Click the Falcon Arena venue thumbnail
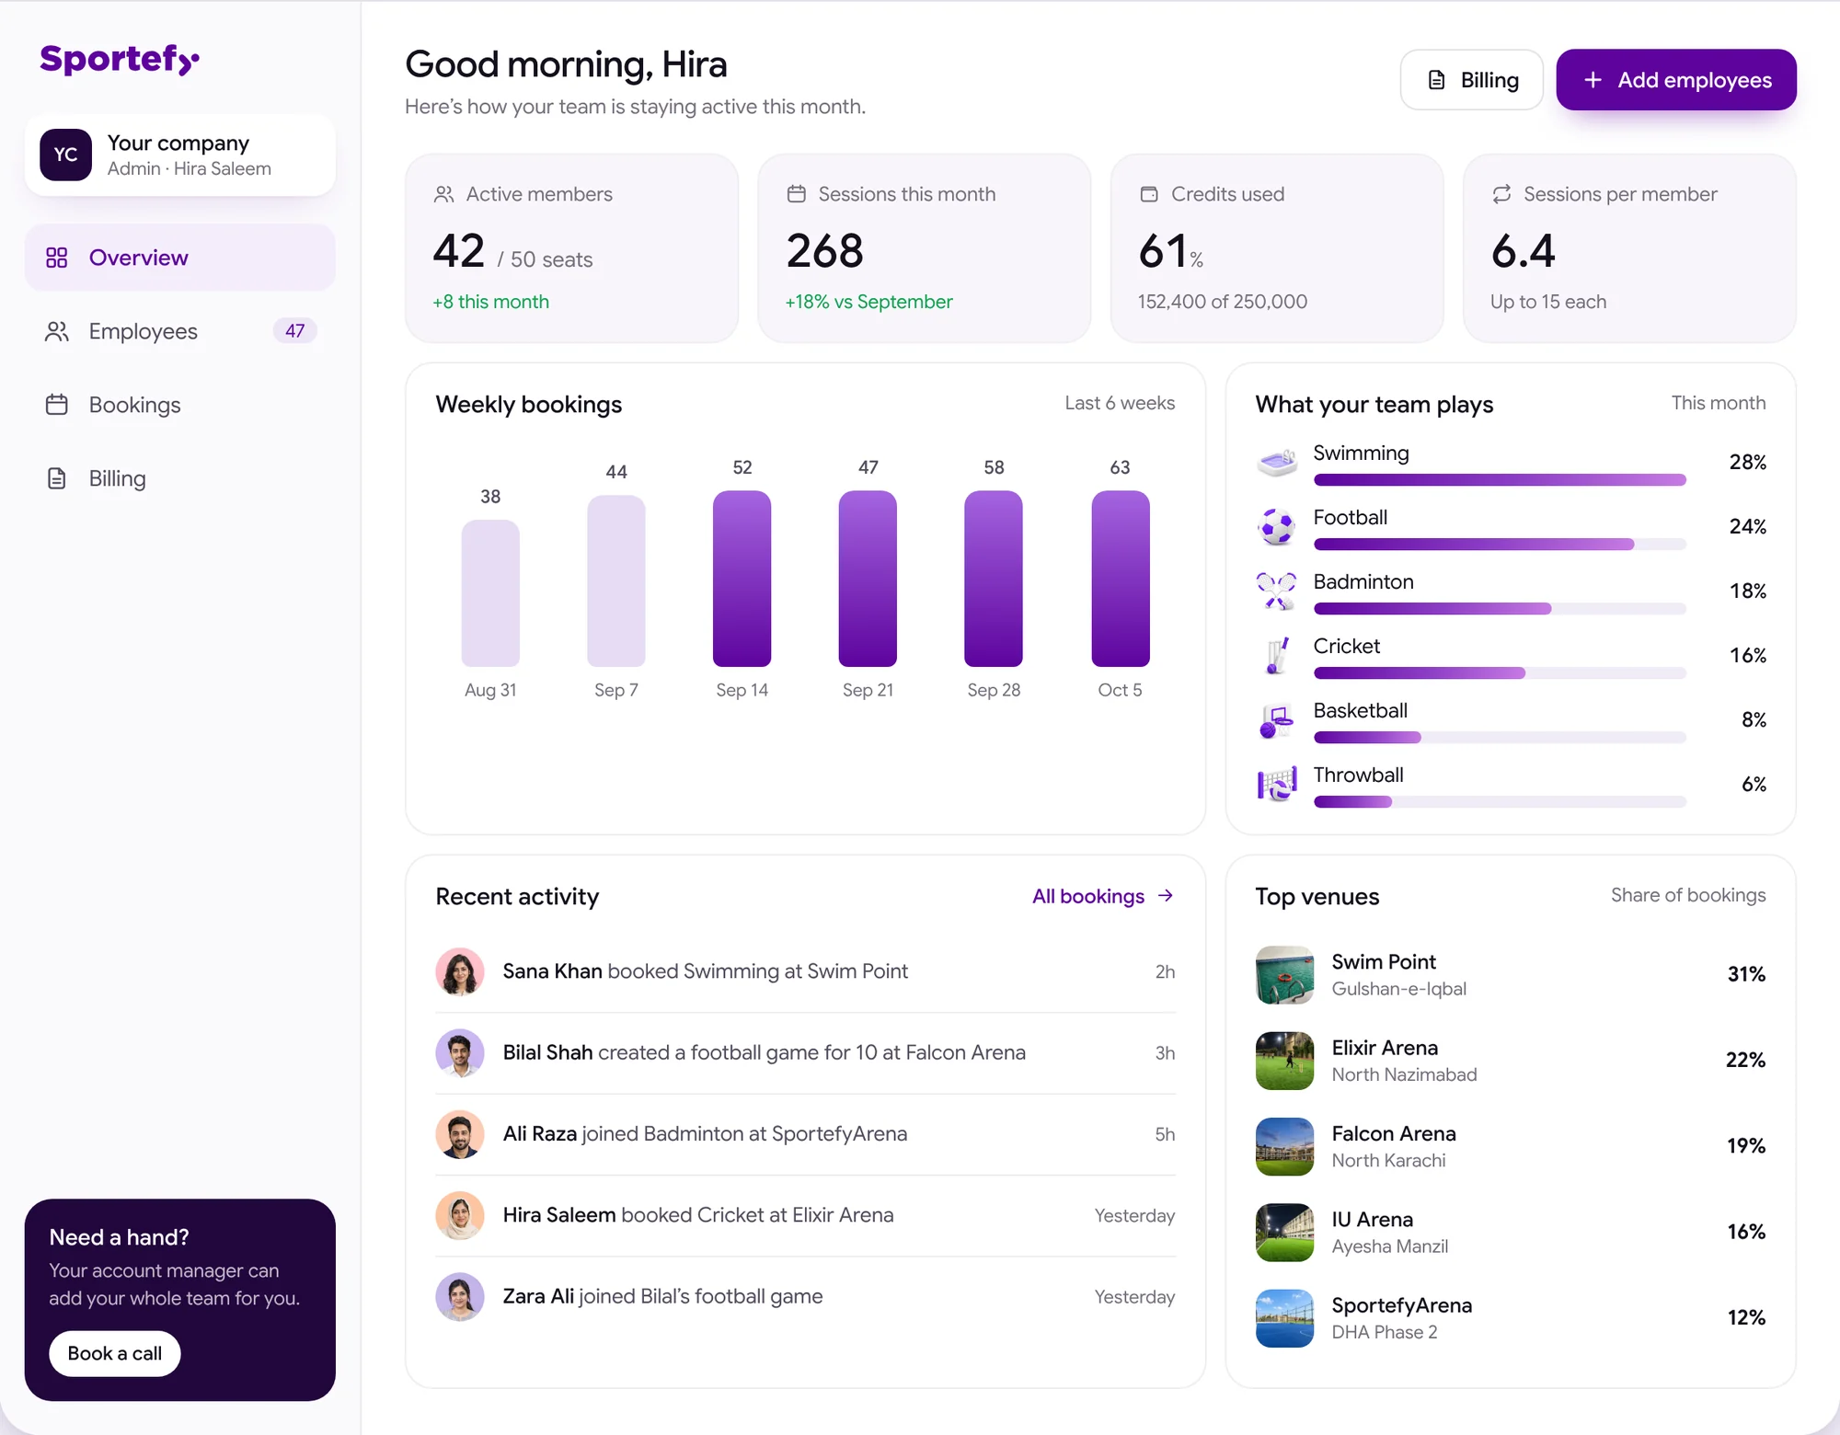 pyautogui.click(x=1284, y=1146)
